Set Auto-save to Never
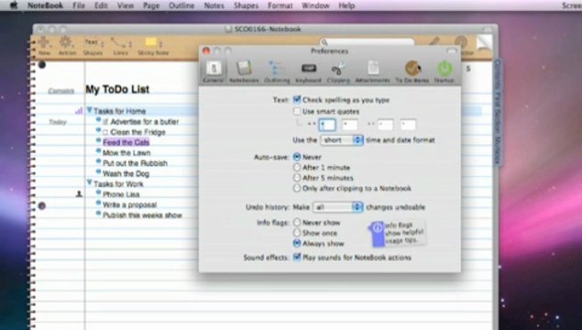The image size is (582, 330). point(297,157)
